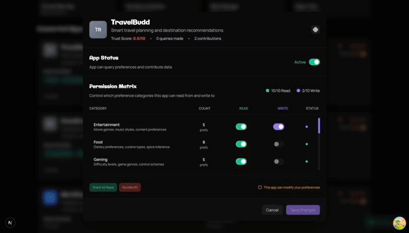The image size is (409, 233).
Task: Click the Food status dot
Action: (x=306, y=144)
